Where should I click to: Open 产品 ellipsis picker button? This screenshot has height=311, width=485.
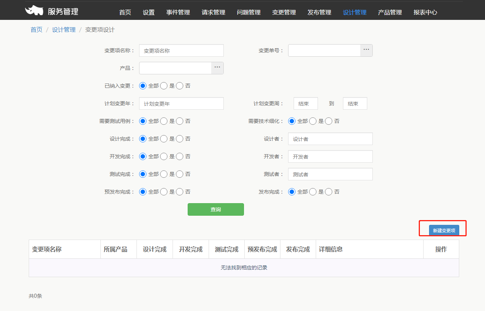(217, 68)
